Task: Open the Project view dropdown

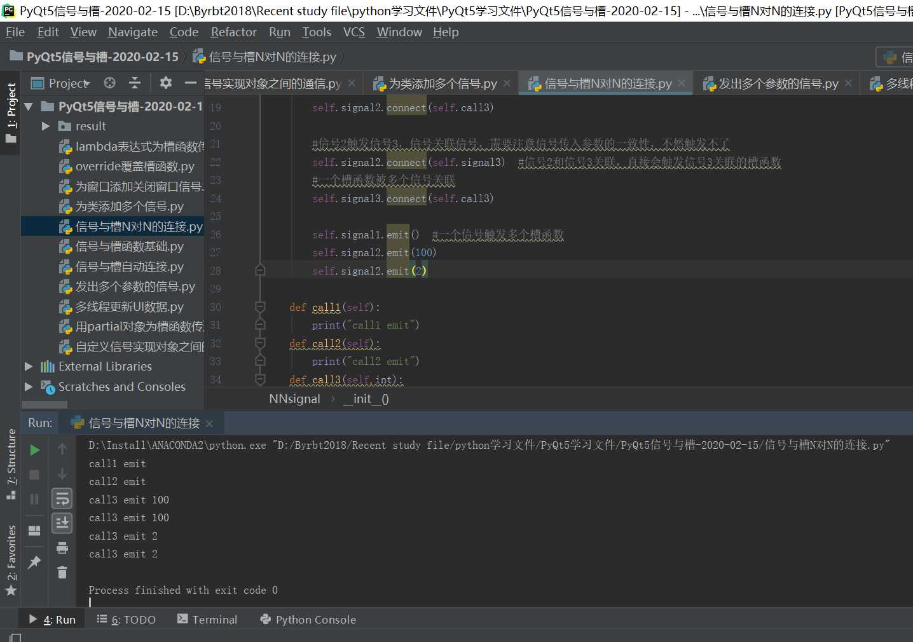Action: 62,83
